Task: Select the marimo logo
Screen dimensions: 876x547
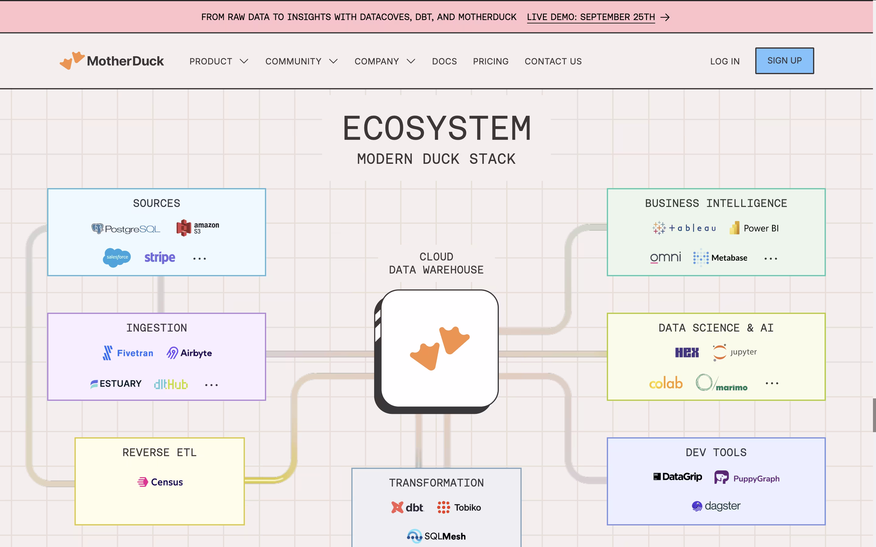Action: tap(721, 383)
